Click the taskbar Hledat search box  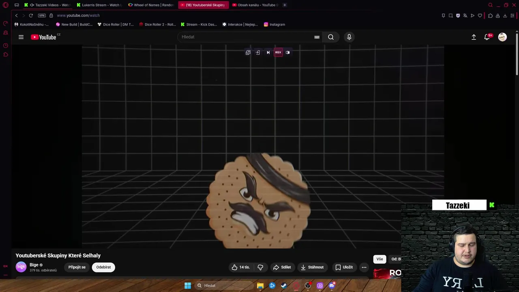tap(224, 286)
